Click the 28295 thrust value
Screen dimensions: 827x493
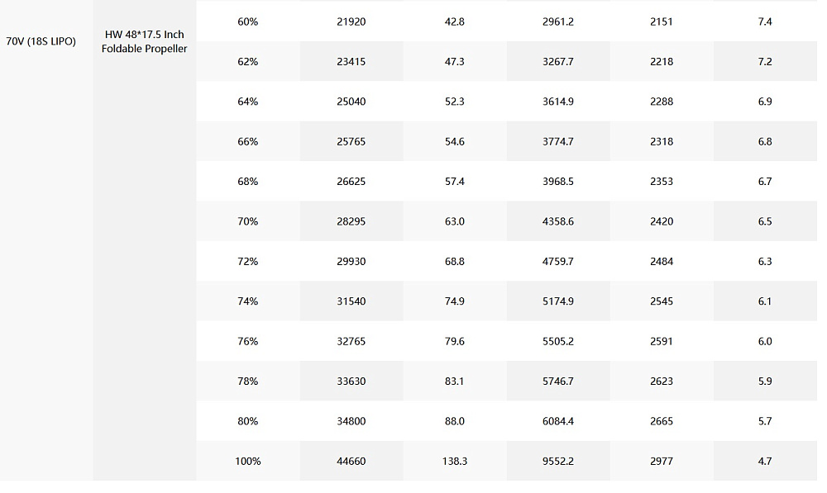351,222
